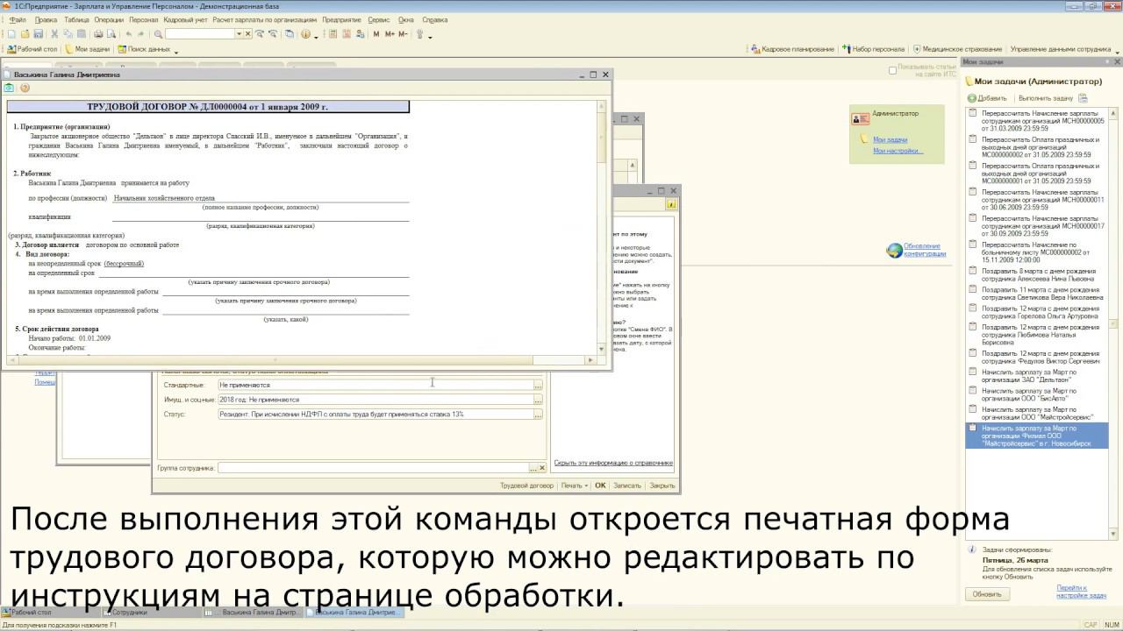Image resolution: width=1123 pixels, height=631 pixels.
Task: Click the paste clipboard icon
Action: click(x=81, y=34)
